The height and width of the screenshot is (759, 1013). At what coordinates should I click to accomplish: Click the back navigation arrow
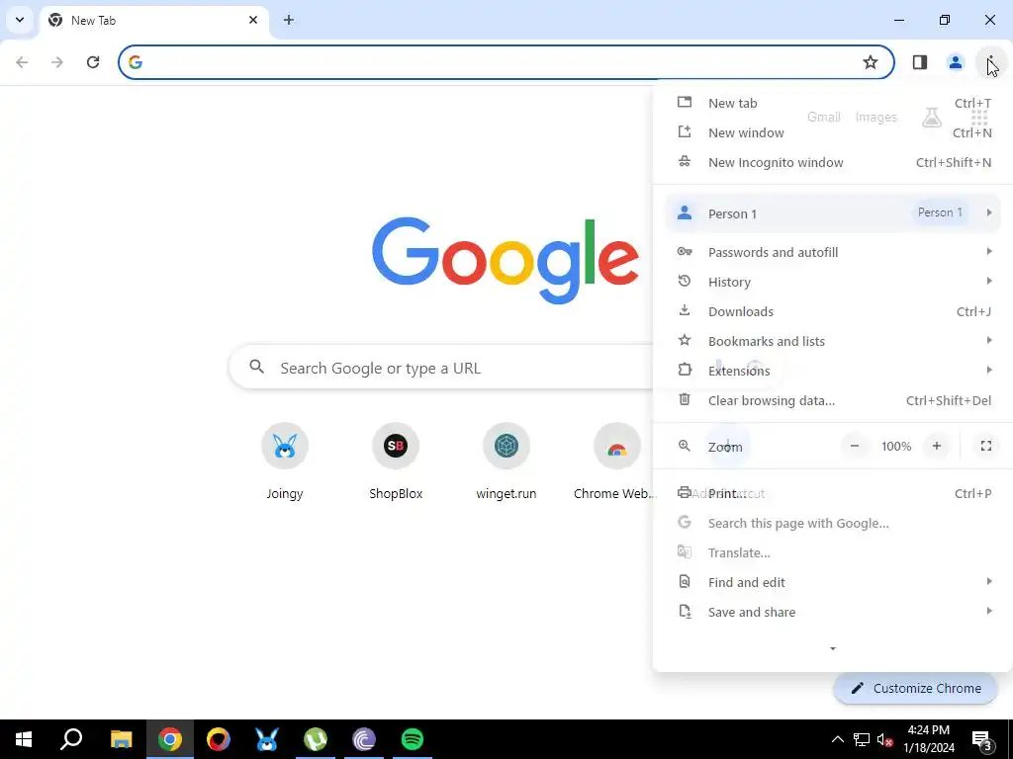pyautogui.click(x=22, y=62)
